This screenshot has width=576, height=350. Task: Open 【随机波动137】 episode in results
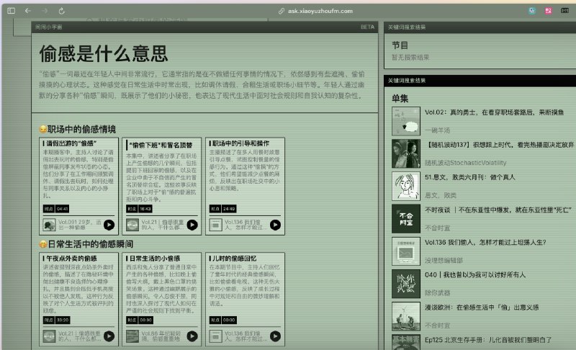[499, 145]
